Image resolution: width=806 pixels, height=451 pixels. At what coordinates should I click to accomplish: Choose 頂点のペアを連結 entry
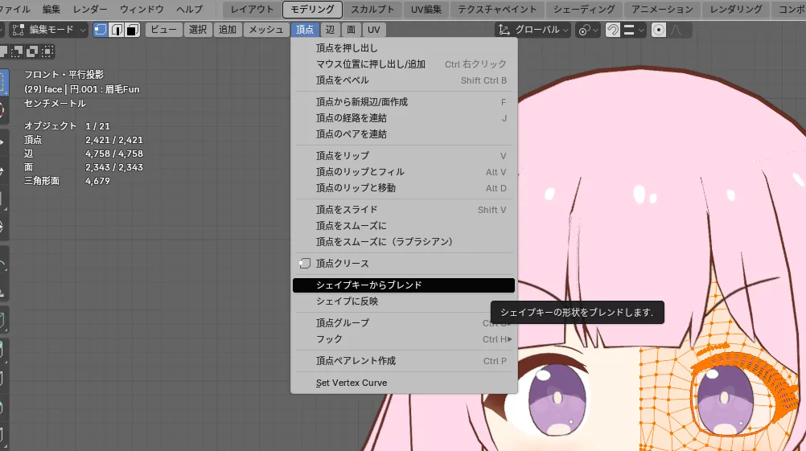tap(404, 134)
